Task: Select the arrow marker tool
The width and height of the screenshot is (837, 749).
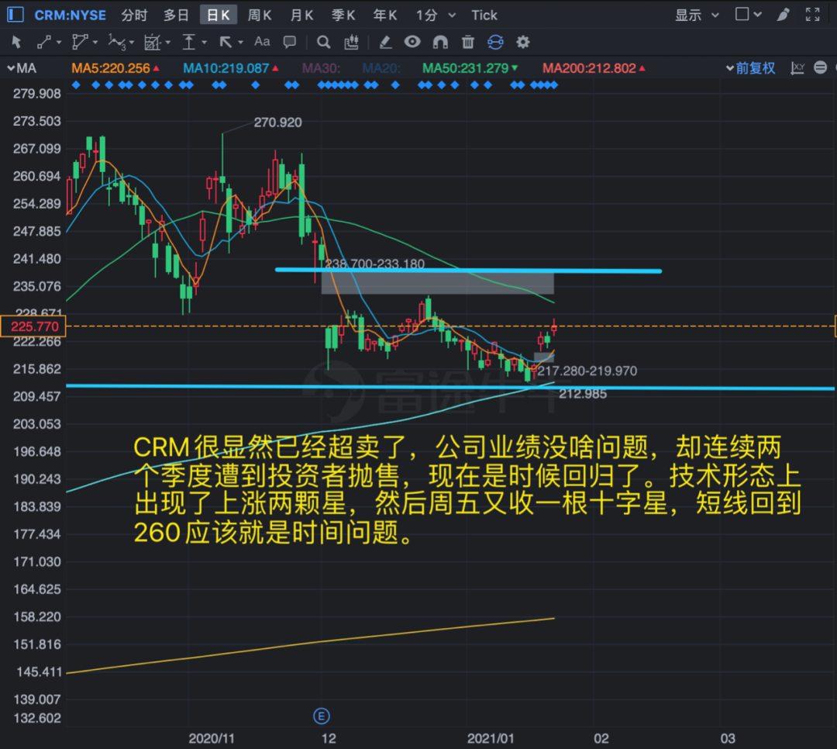Action: pyautogui.click(x=226, y=42)
